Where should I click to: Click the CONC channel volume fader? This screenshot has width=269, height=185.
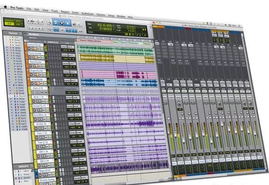[x=249, y=130]
